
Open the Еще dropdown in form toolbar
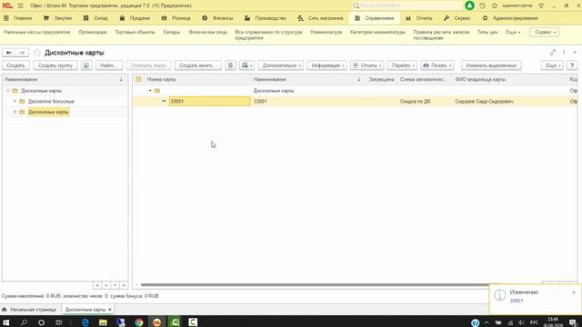[552, 65]
